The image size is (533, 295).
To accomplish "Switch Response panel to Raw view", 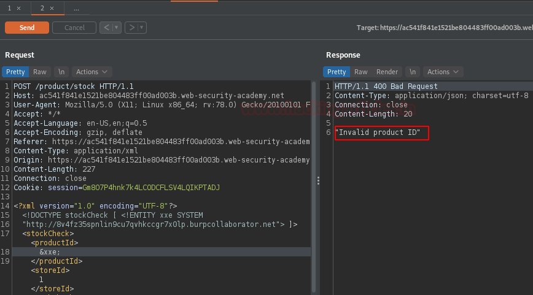I will (360, 72).
